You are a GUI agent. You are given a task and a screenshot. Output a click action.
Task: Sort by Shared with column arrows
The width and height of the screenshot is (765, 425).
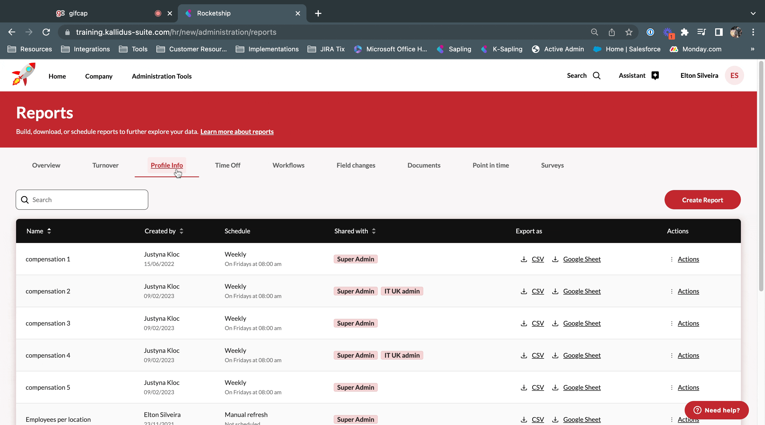click(x=374, y=231)
